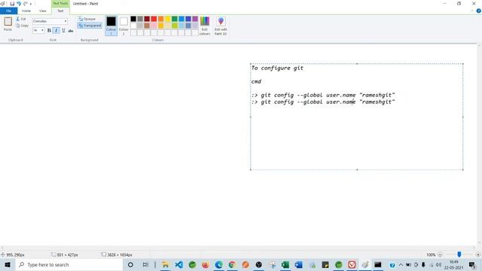Click the 'cmd' line in the text box
Viewport: 482px width, 271px height.
point(256,81)
